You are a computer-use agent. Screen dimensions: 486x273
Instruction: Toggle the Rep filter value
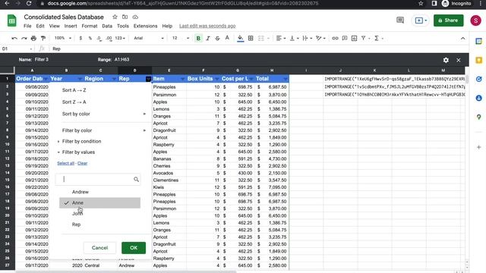pyautogui.click(x=99, y=224)
